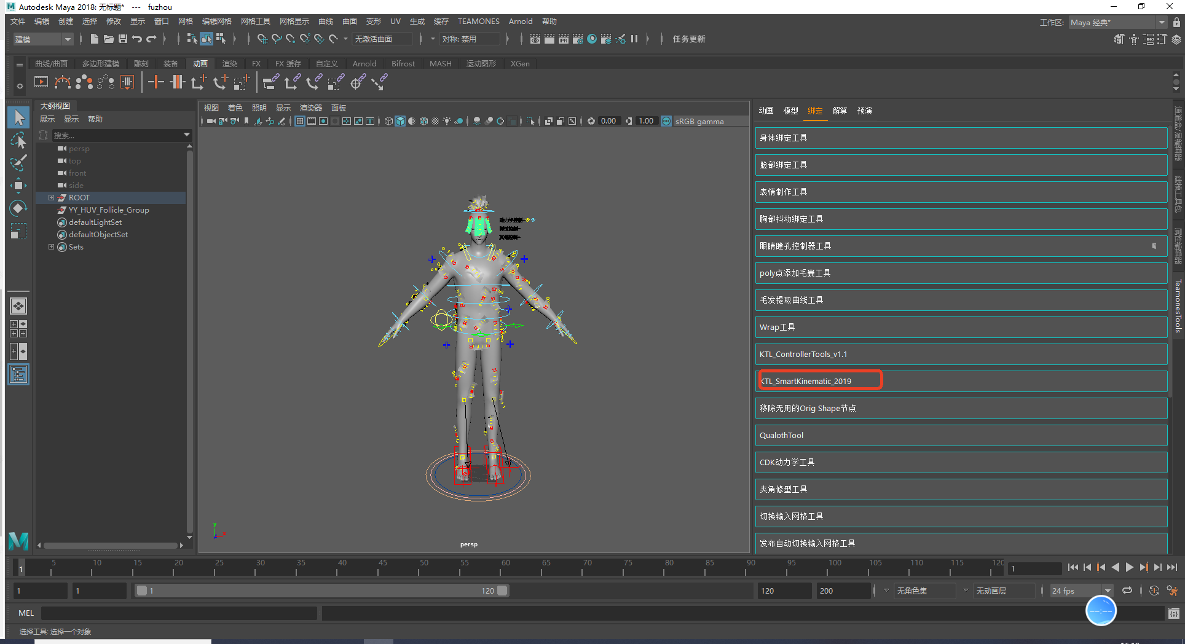This screenshot has width=1185, height=644.
Task: Expand the ROOT node in outliner
Action: click(52, 198)
